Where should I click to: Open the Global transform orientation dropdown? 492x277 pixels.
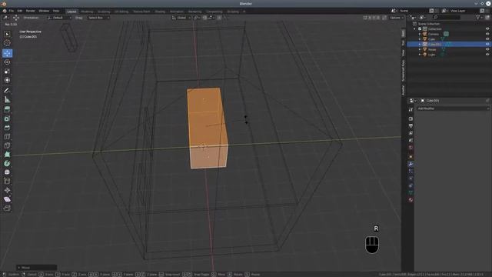point(181,18)
